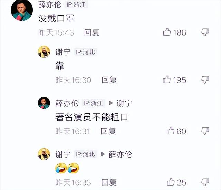221x190 pixels.
Task: Open 薛亦伦's large avatar on the top comment
Action: (x=22, y=10)
